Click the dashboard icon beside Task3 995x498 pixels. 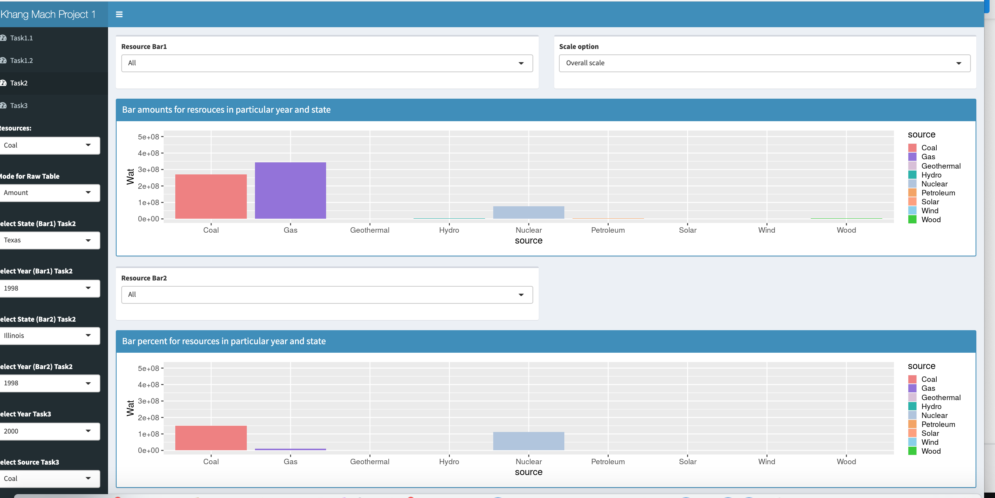tap(3, 106)
